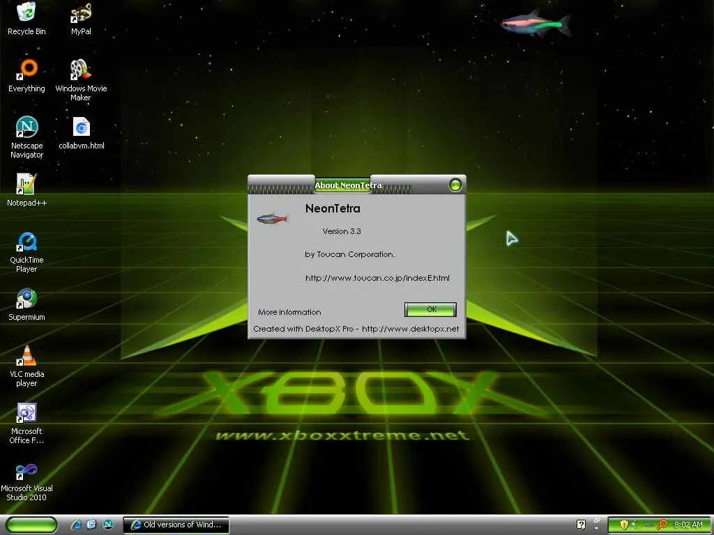Open Microsoft Visual Studio 2010 shortcut
The width and height of the screenshot is (714, 535).
pyautogui.click(x=26, y=482)
